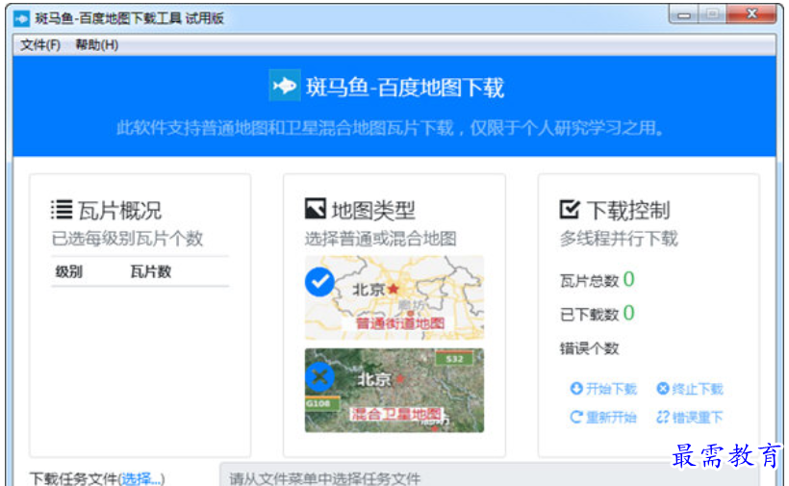Click the 瓦片数 column header
This screenshot has height=486, width=789.
tap(151, 272)
